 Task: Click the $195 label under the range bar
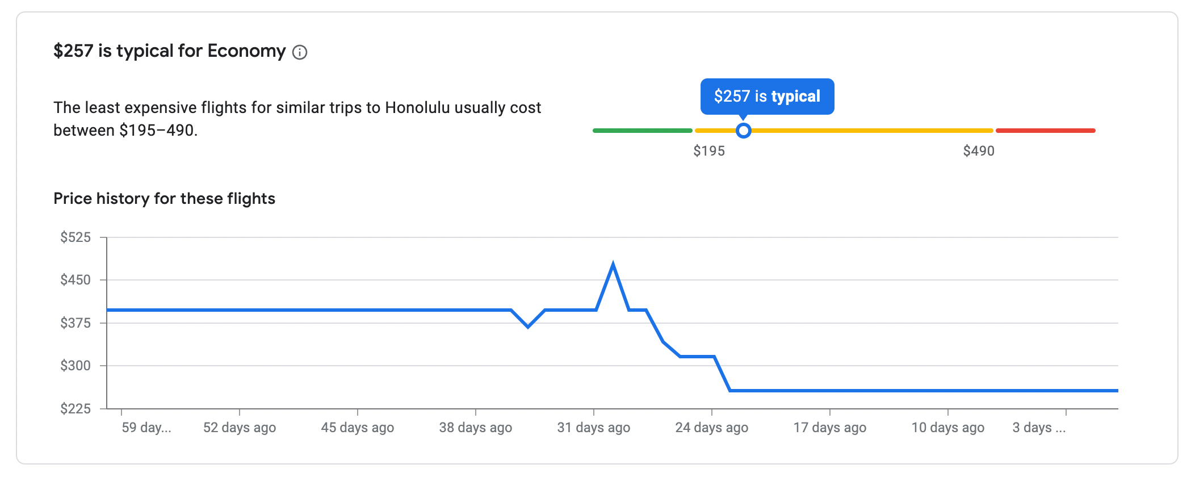coord(709,151)
